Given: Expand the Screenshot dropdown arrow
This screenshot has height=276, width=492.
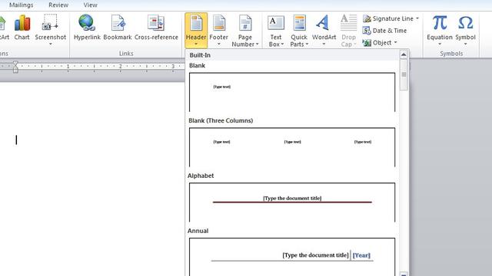Looking at the screenshot, I should pos(50,44).
